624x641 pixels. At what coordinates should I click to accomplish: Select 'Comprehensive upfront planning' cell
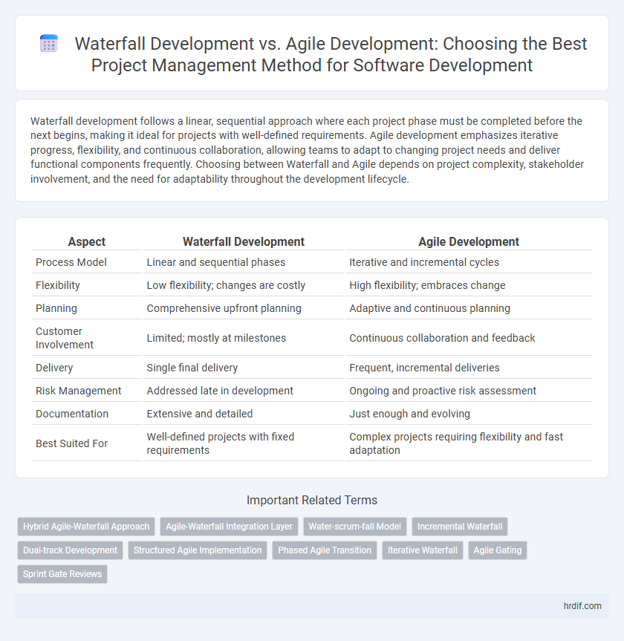click(x=244, y=308)
